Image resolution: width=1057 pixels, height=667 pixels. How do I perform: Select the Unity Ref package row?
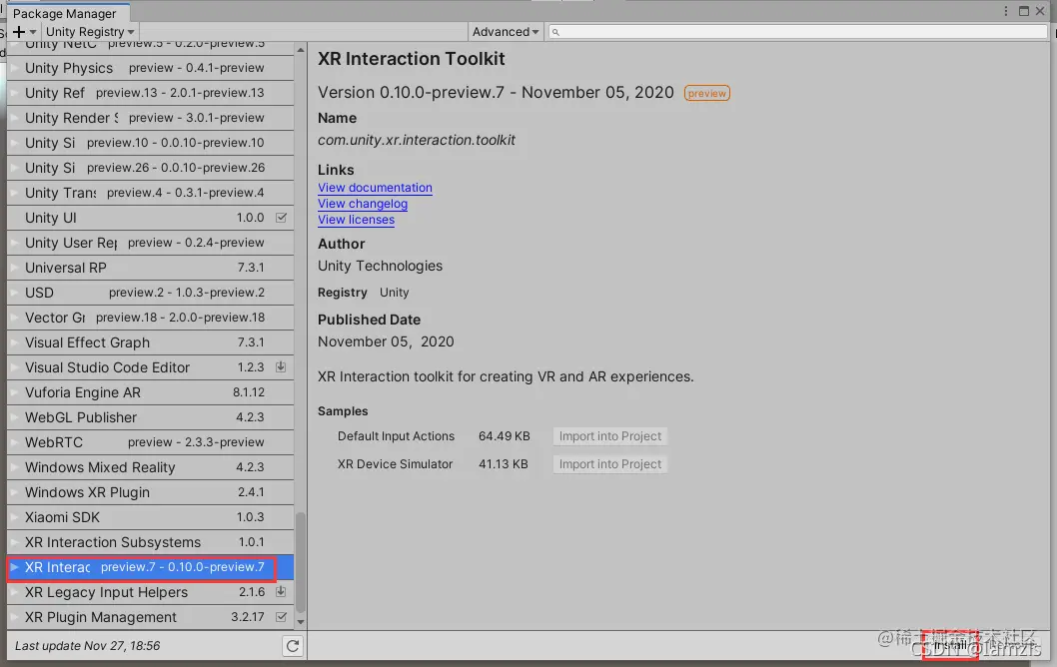click(150, 93)
